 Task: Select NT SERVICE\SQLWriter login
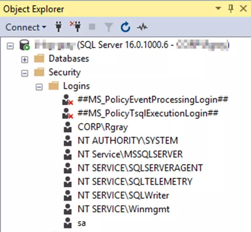click(x=123, y=195)
